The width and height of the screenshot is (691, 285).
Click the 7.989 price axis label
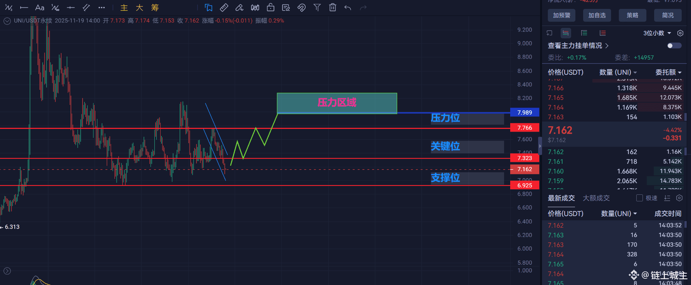pyautogui.click(x=525, y=113)
